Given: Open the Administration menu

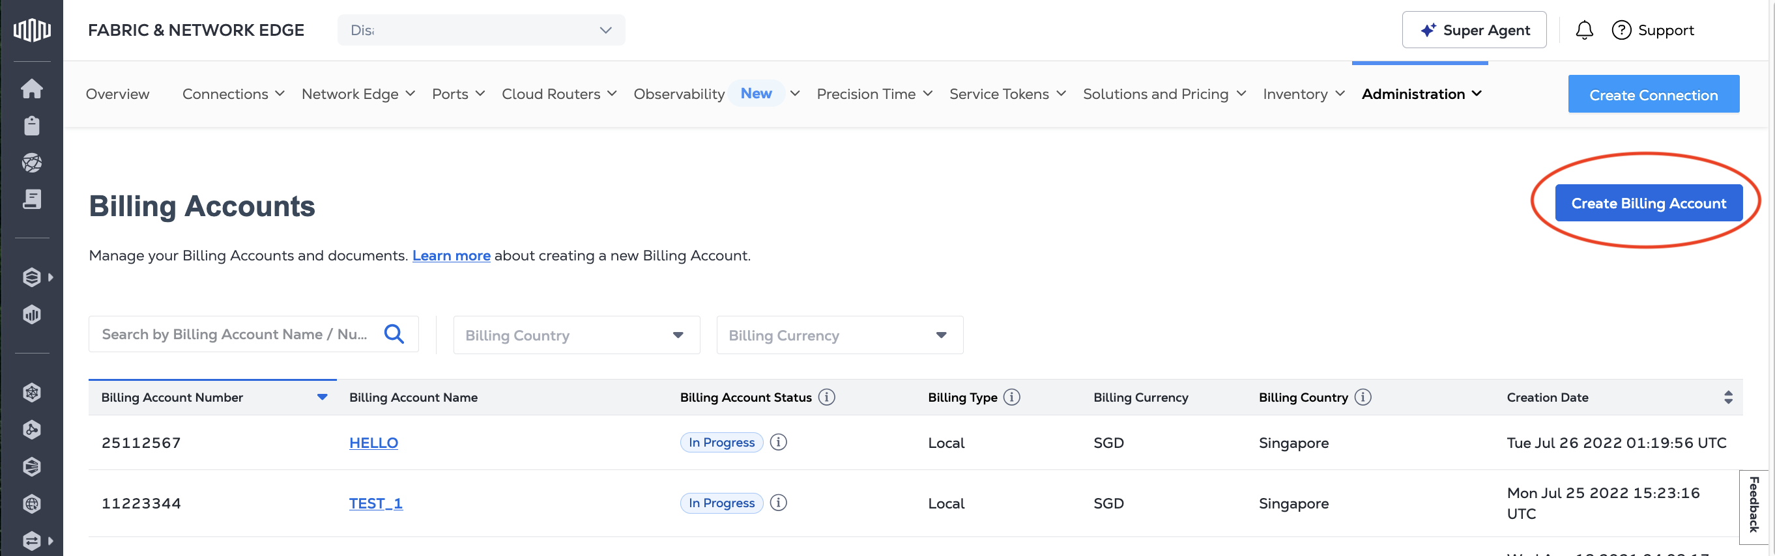Looking at the screenshot, I should point(1421,94).
